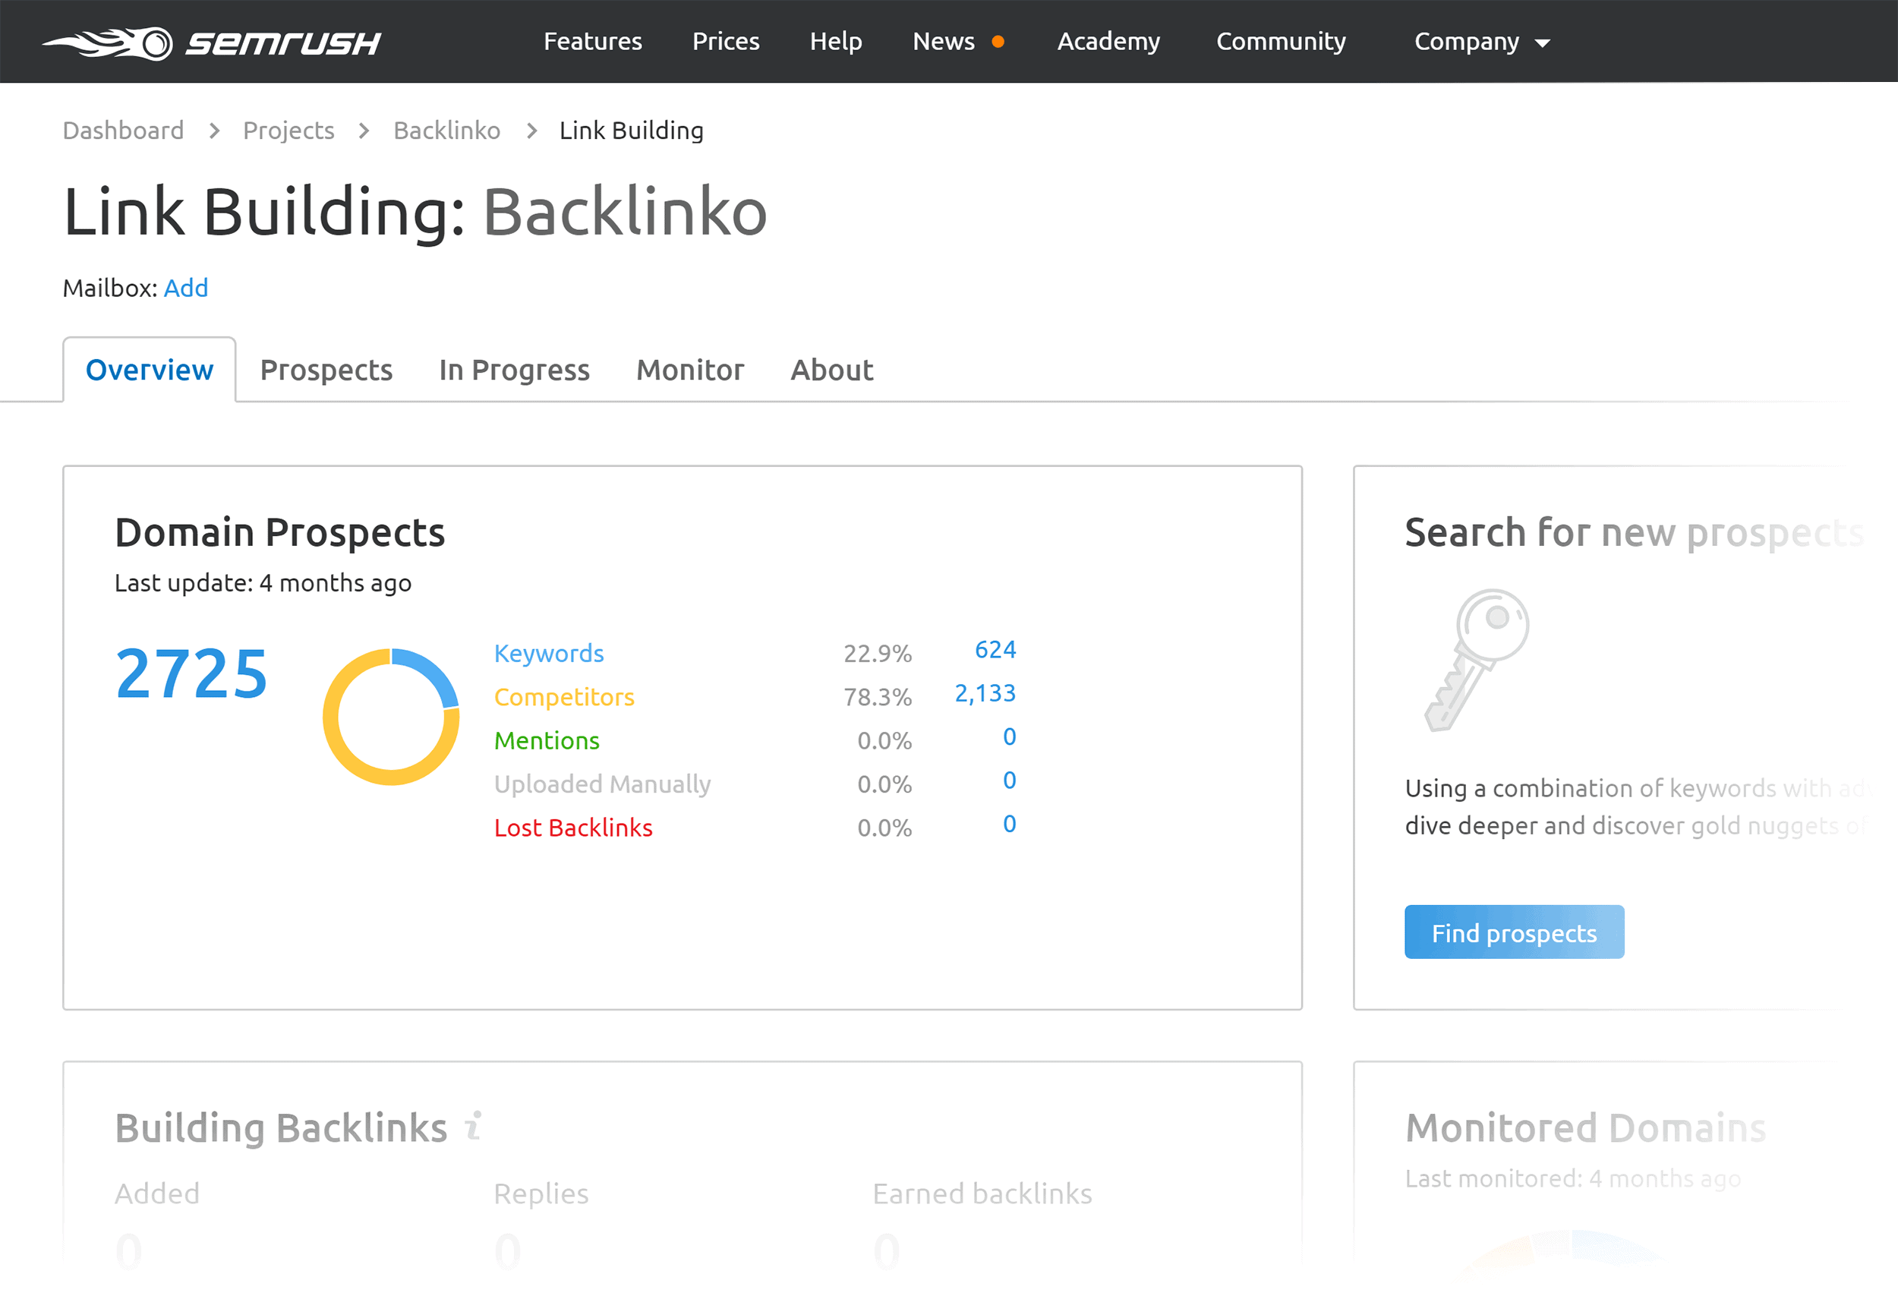Click the Find prospects button
The width and height of the screenshot is (1898, 1293).
click(x=1513, y=932)
